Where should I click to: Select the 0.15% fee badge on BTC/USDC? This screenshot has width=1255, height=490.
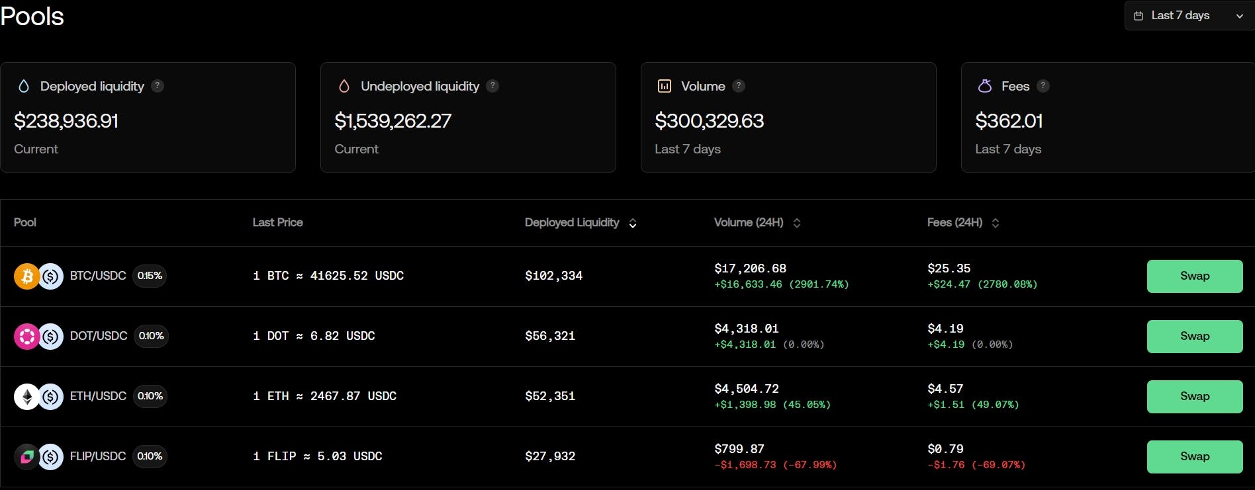click(150, 276)
